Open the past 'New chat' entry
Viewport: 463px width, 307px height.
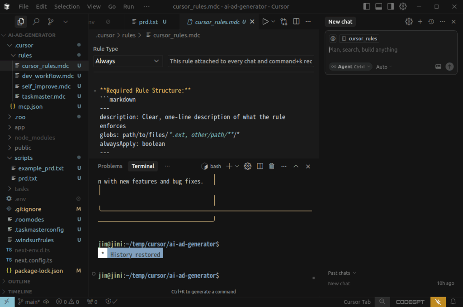point(391,283)
